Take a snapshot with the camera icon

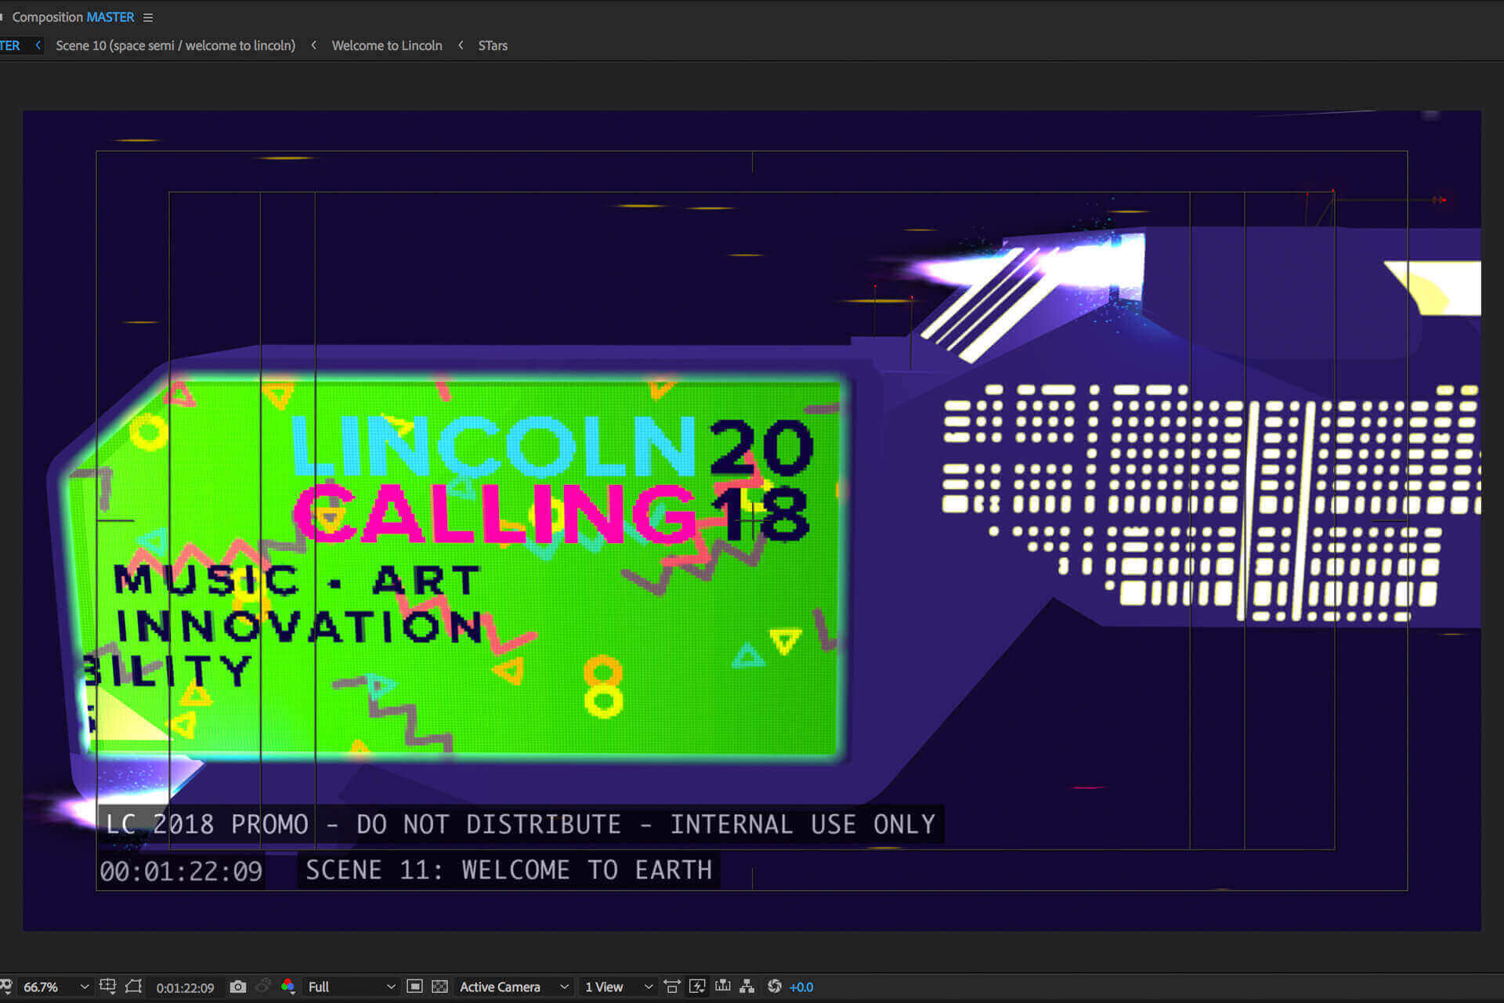point(238,987)
